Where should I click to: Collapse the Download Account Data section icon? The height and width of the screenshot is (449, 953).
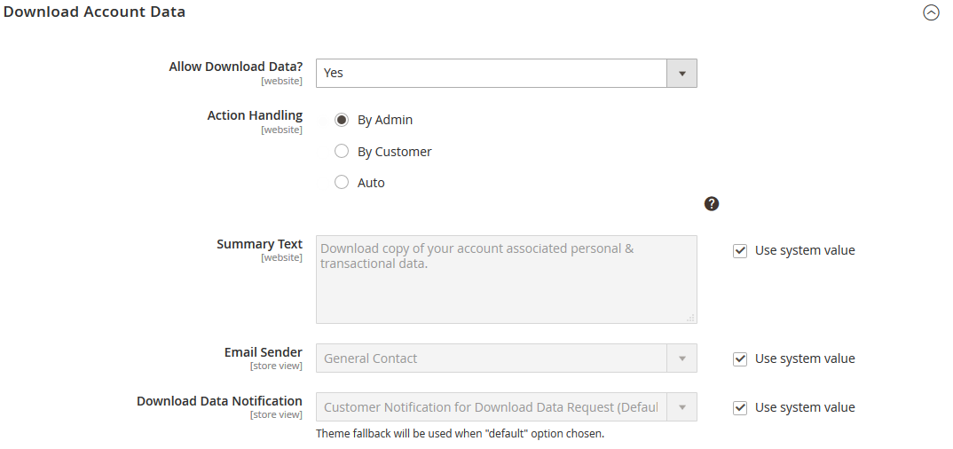coord(931,12)
